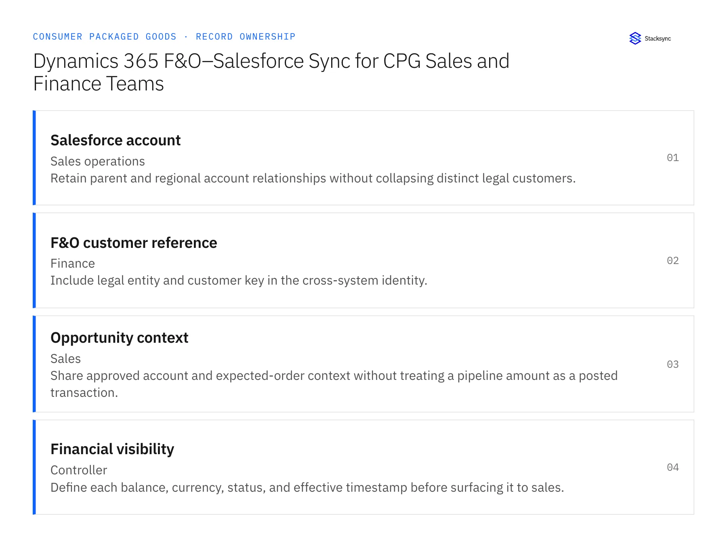This screenshot has width=727, height=545.
Task: Click the card number 03
Action: coord(673,365)
